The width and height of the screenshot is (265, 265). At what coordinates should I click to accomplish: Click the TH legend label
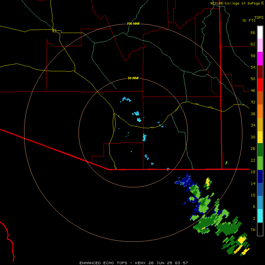(253, 230)
